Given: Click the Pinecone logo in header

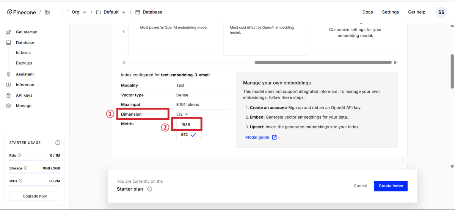Looking at the screenshot, I should coord(22,12).
